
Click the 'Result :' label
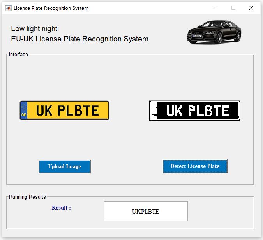pyautogui.click(x=61, y=208)
